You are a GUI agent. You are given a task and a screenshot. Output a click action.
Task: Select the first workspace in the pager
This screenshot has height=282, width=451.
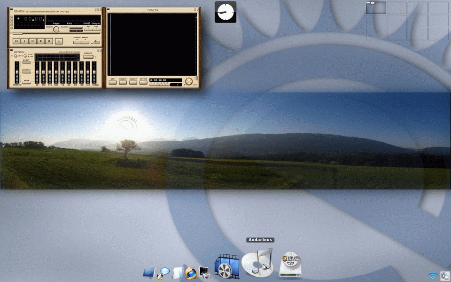pos(376,8)
